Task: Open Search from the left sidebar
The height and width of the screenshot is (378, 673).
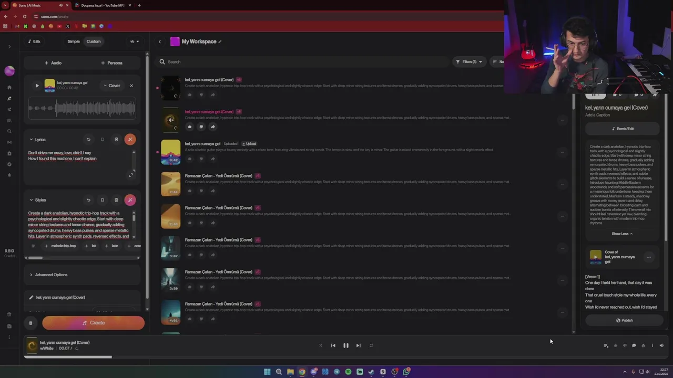Action: click(x=9, y=131)
